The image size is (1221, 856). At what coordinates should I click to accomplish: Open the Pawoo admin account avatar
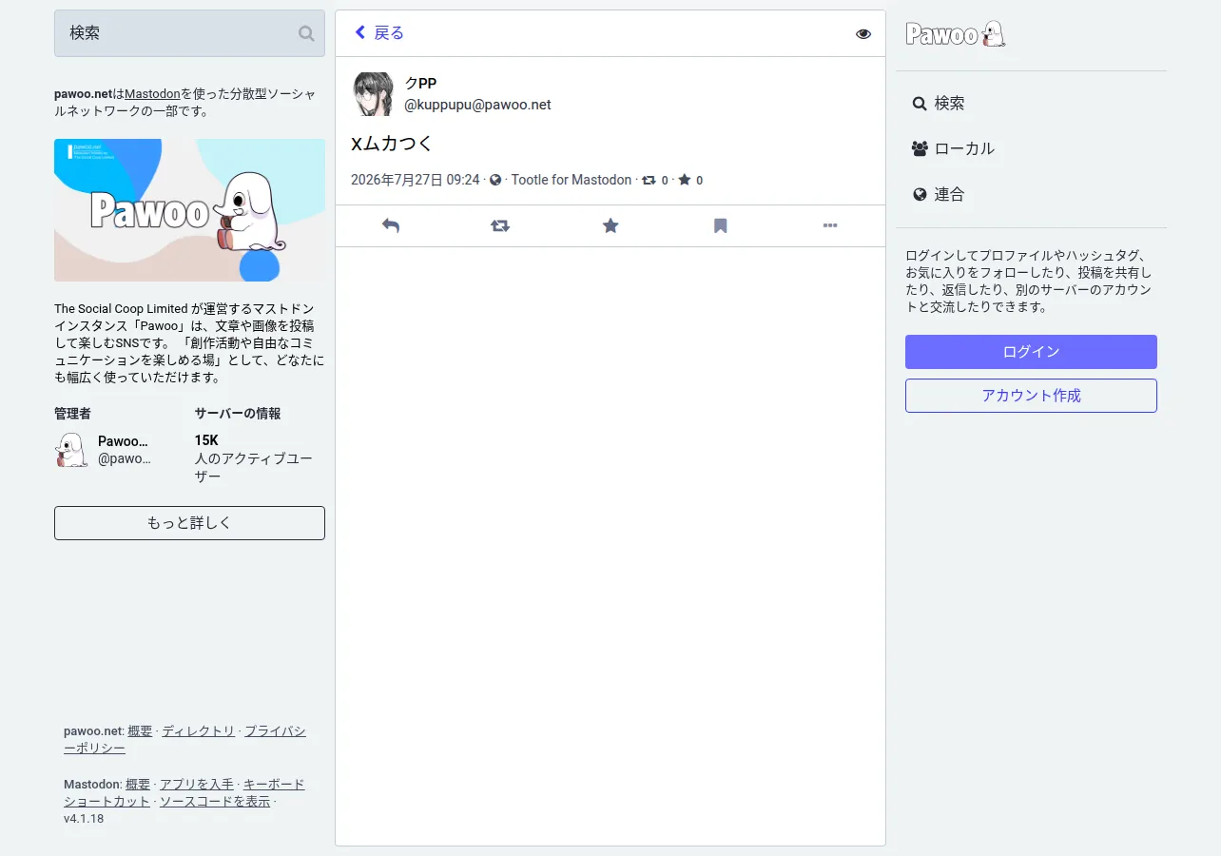pyautogui.click(x=71, y=450)
